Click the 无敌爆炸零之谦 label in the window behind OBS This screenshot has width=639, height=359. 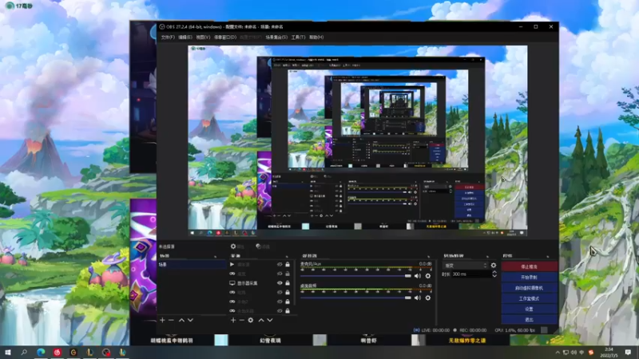tap(467, 341)
